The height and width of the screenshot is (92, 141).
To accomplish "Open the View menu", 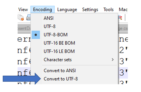I will (x=23, y=10).
